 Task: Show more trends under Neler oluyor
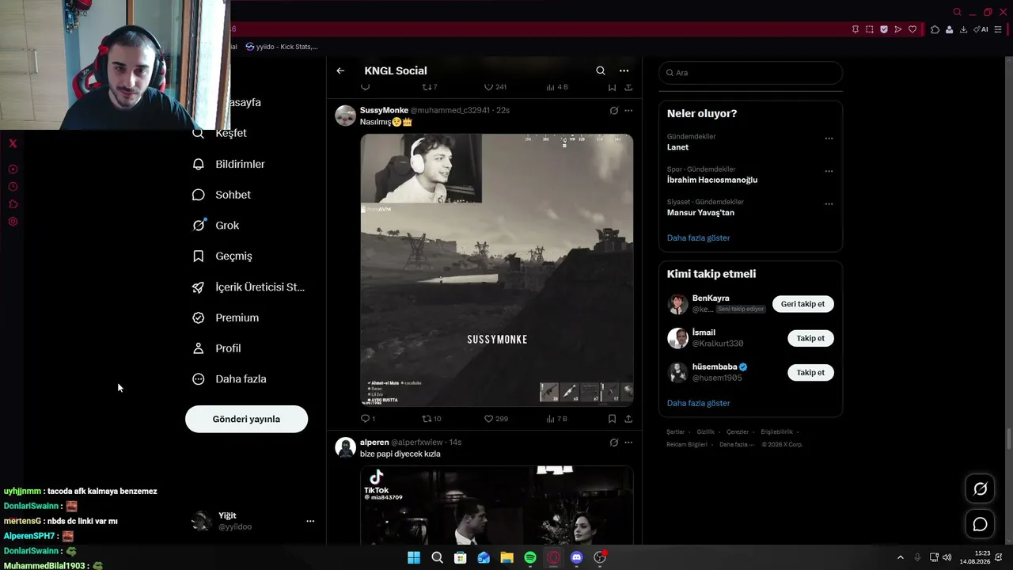coord(698,237)
